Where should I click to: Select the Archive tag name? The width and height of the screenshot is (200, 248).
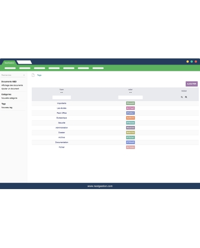tap(62, 137)
